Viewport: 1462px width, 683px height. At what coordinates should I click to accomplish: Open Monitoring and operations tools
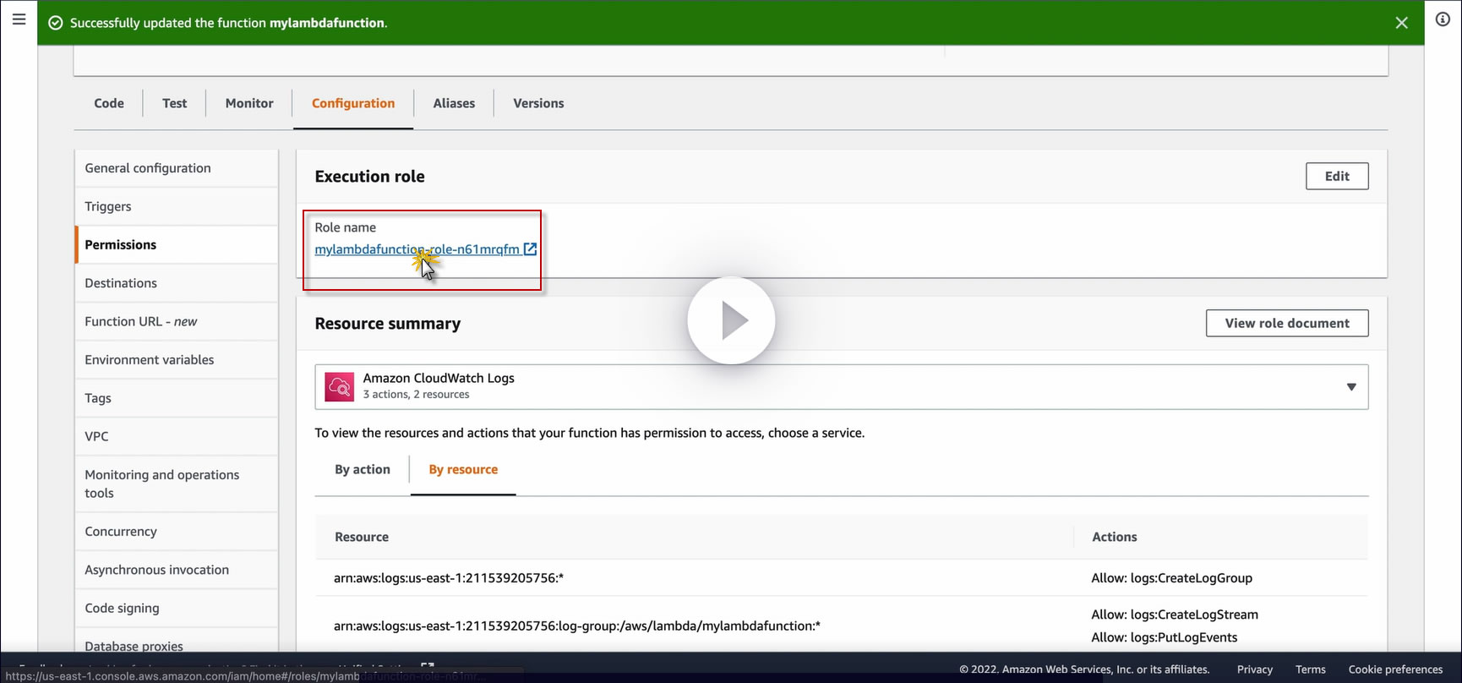[x=177, y=484]
